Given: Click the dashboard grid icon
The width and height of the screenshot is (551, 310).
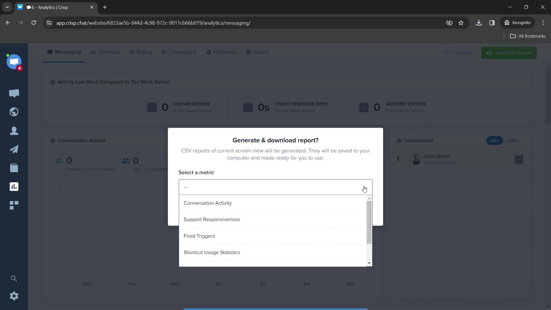Looking at the screenshot, I should tap(14, 205).
